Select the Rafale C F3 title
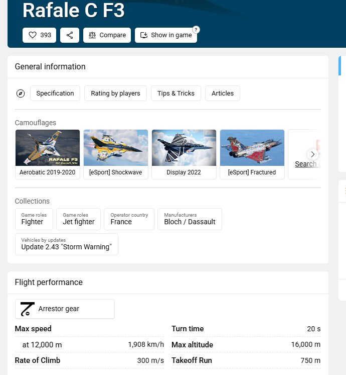The width and height of the screenshot is (346, 375). (x=74, y=11)
